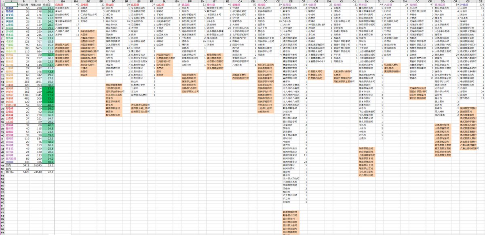Select column A header
Screen dimensions: 485x235
click(x=11, y=1)
